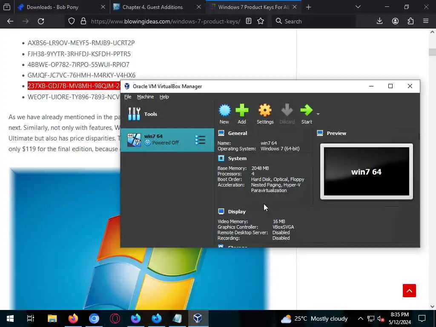Screen dimensions: 436x327
Task: Switch to Chapter 4. Guest Additions tab
Action: 153,7
